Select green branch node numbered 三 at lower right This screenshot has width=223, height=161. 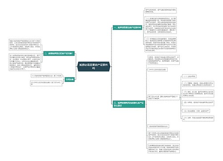tap(129, 104)
